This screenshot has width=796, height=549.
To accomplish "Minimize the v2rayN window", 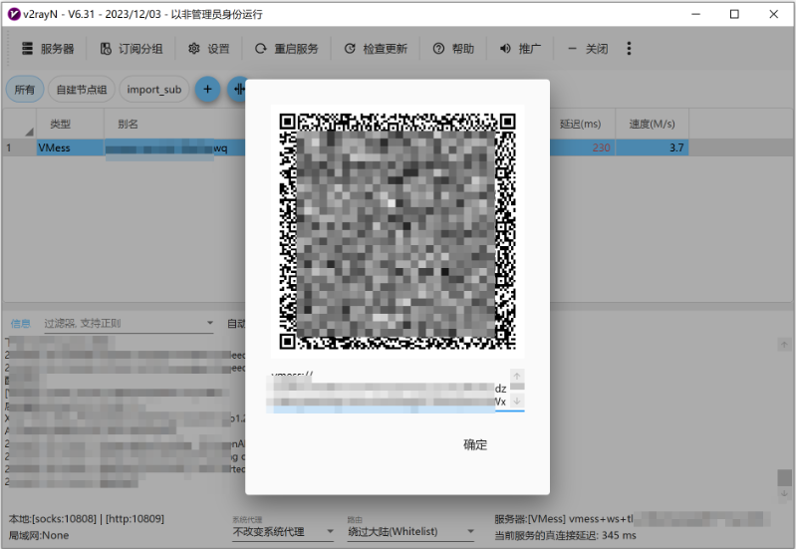I will 696,14.
